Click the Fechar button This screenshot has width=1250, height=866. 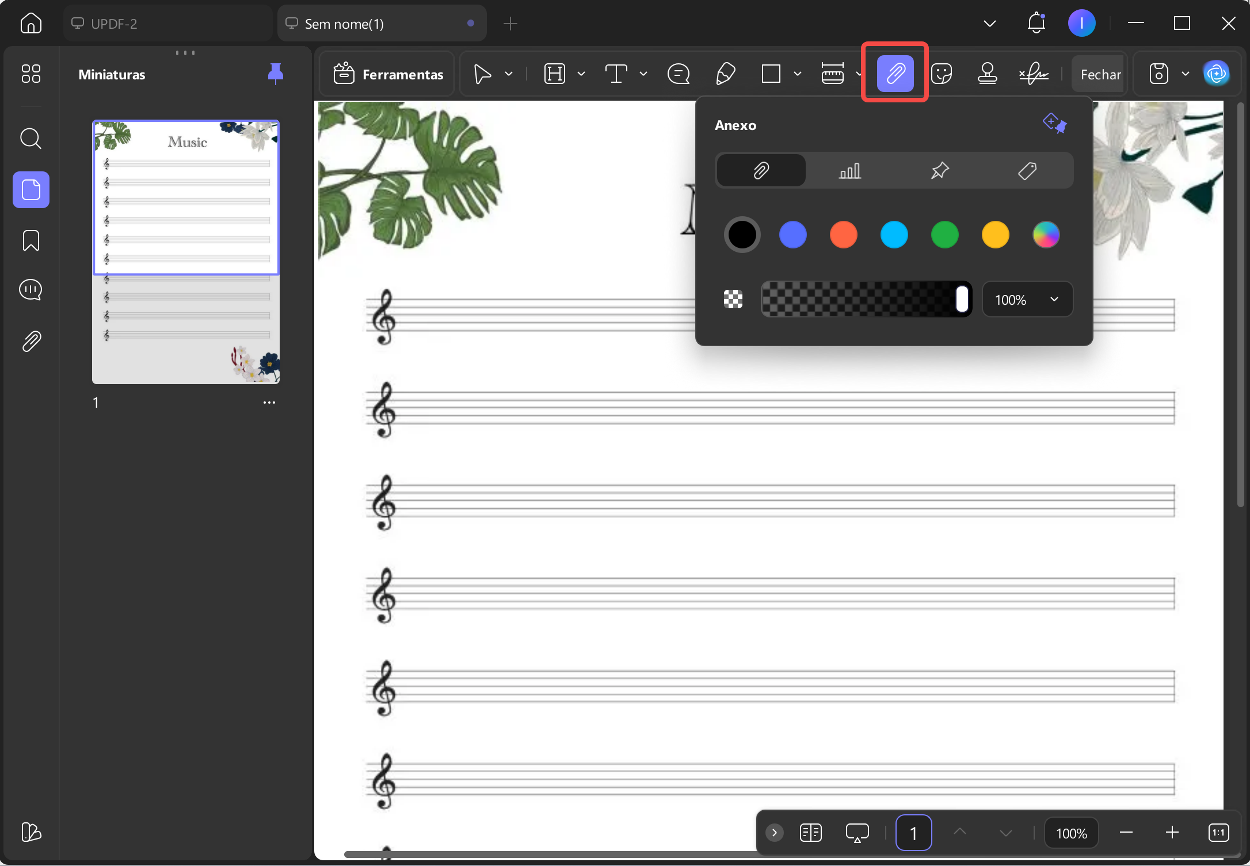(1100, 74)
